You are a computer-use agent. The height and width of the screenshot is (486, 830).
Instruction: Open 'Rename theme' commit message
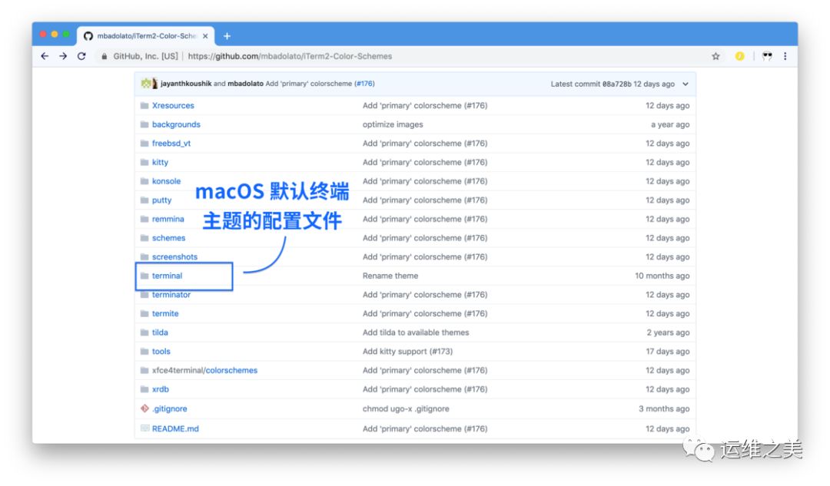(x=390, y=276)
